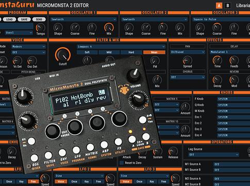The height and width of the screenshot is (186, 250).
Task: Switch to part B
Action: tap(228, 6)
